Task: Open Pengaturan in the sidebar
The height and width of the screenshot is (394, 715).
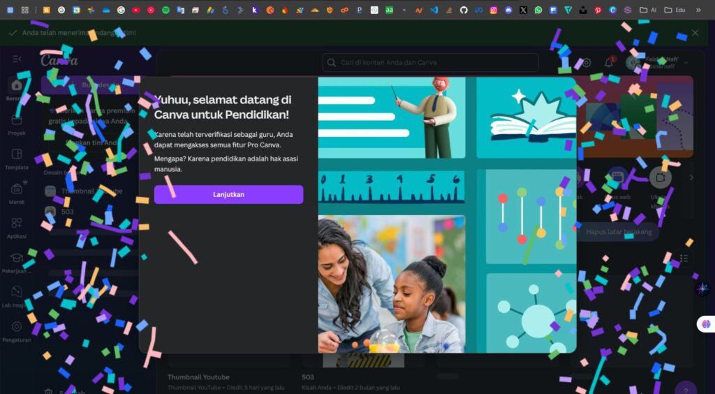Action: click(17, 331)
